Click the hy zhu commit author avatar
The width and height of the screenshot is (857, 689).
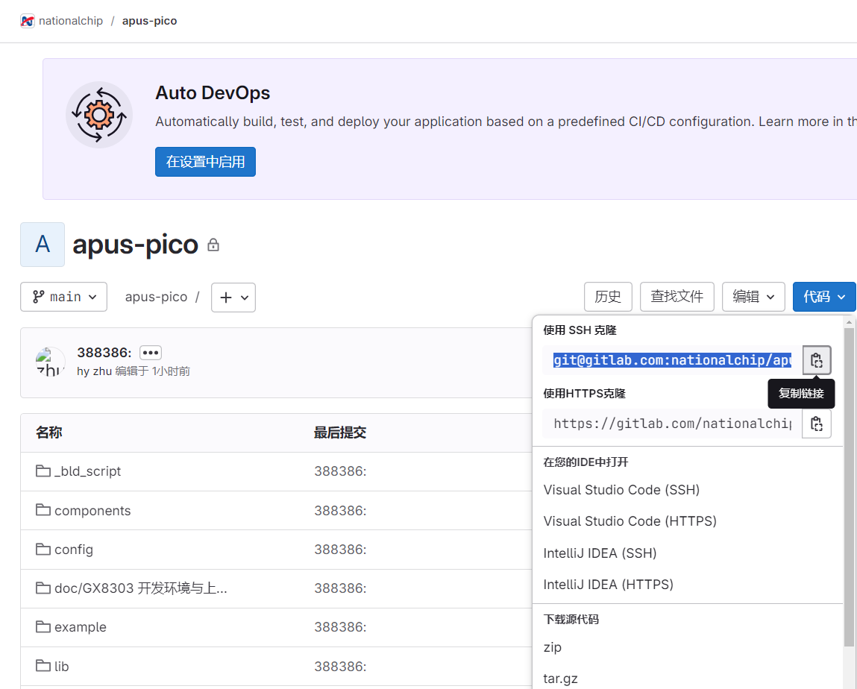(x=50, y=362)
